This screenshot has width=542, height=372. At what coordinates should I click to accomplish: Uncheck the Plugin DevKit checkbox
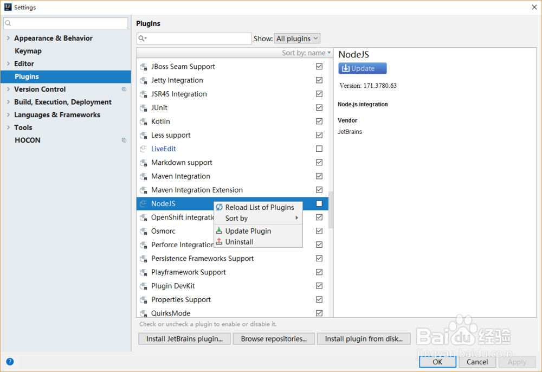tap(319, 286)
